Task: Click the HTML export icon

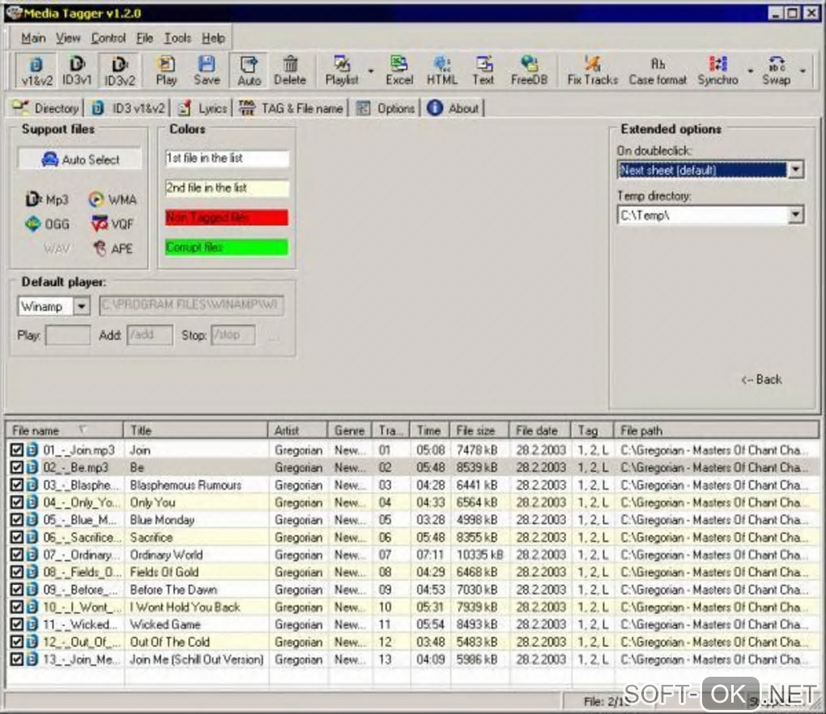Action: point(442,70)
